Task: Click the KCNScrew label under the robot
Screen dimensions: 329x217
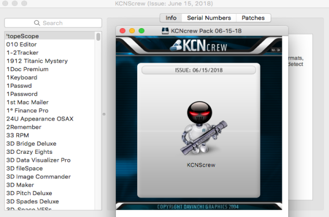Action: pos(201,165)
